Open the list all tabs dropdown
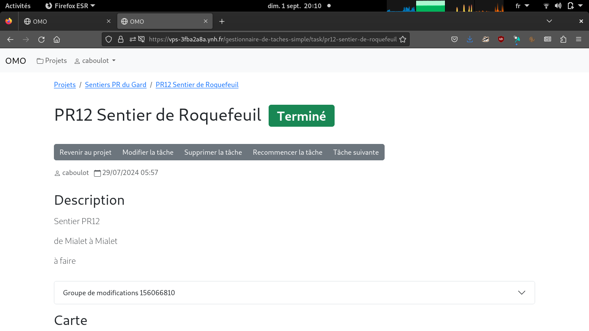The width and height of the screenshot is (589, 331). pos(549,21)
